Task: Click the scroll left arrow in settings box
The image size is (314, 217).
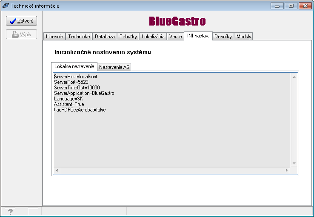Action: point(57,170)
